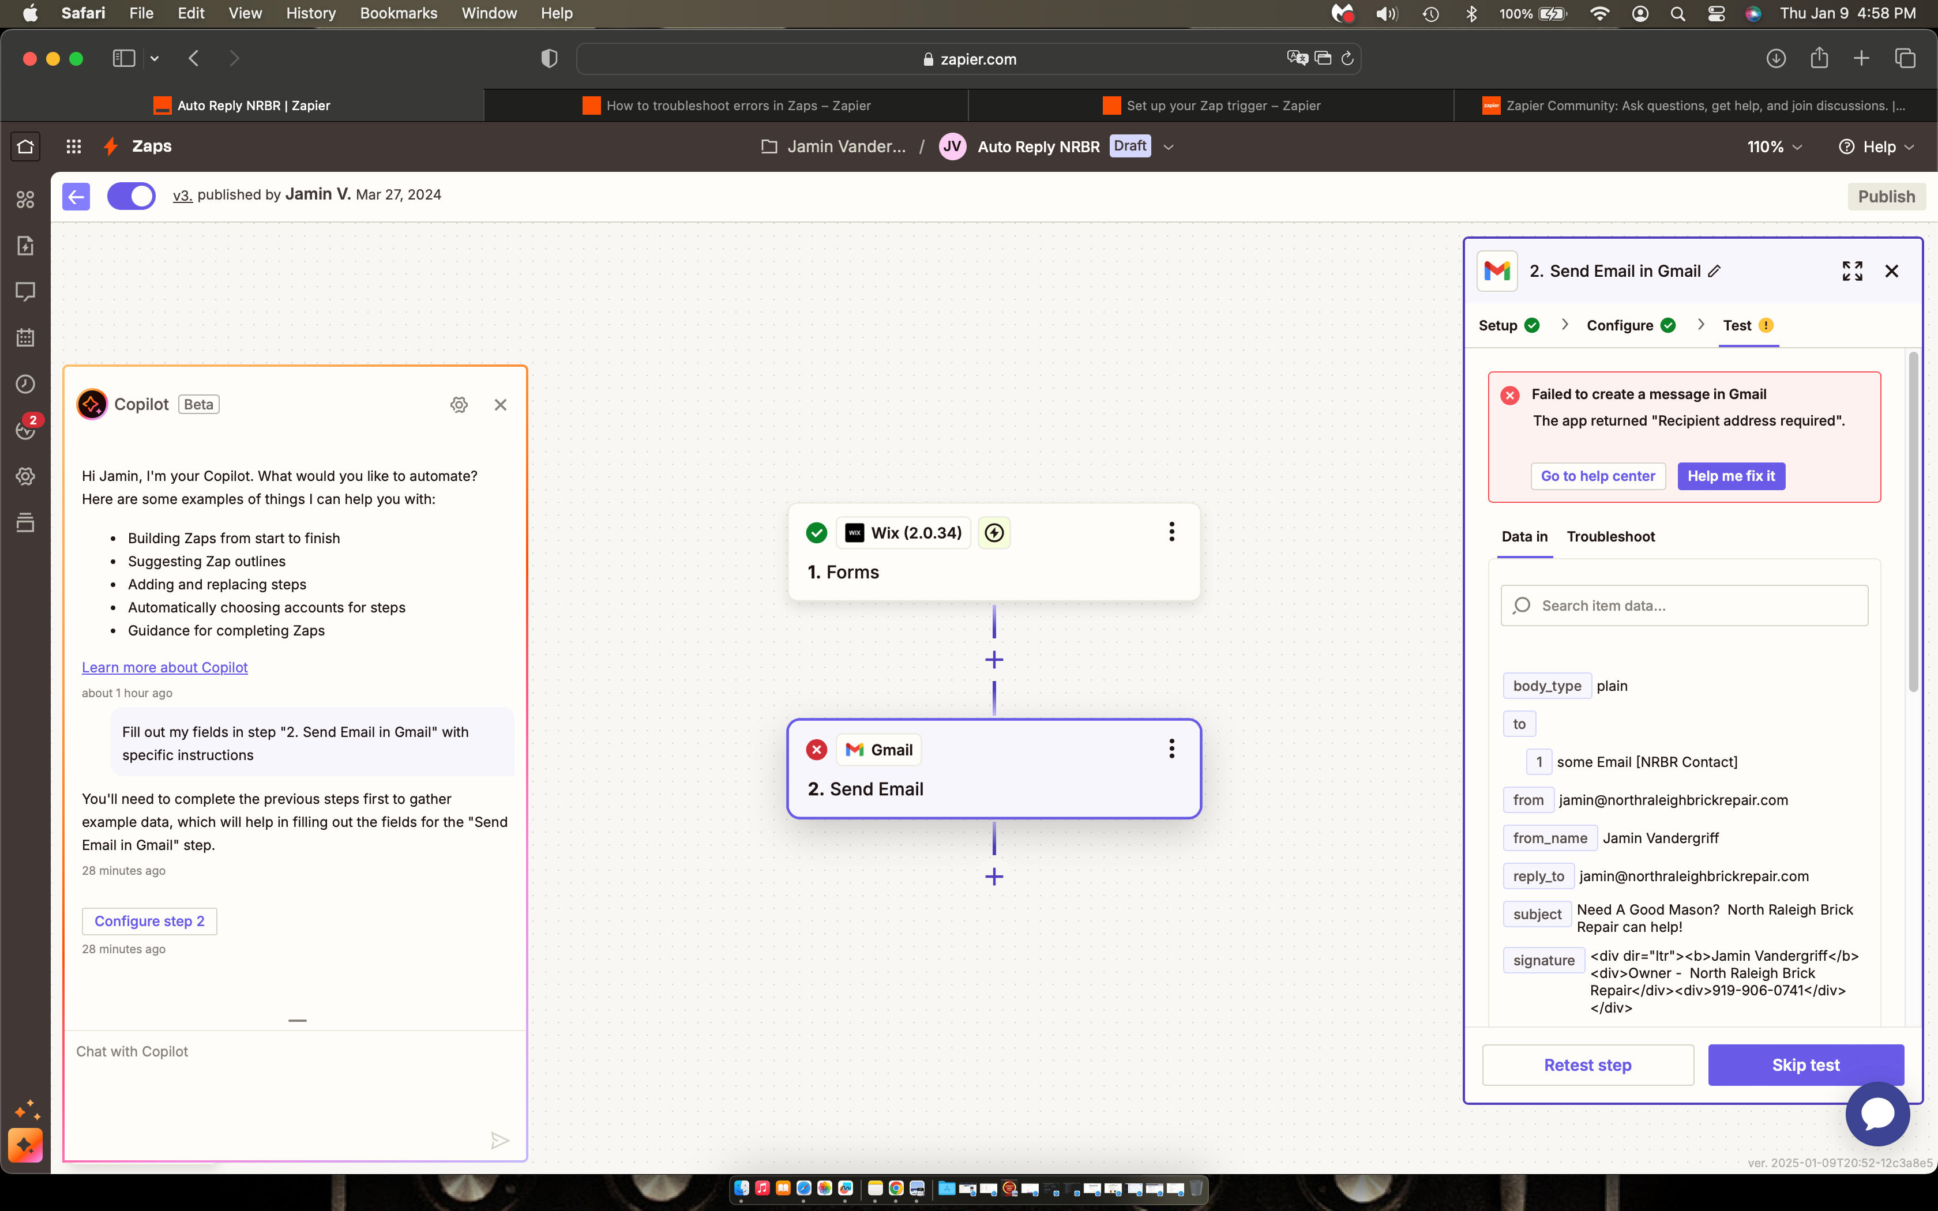Switch to Zapier Community browser tab
Viewport: 1938px width, 1211px height.
1695,106
